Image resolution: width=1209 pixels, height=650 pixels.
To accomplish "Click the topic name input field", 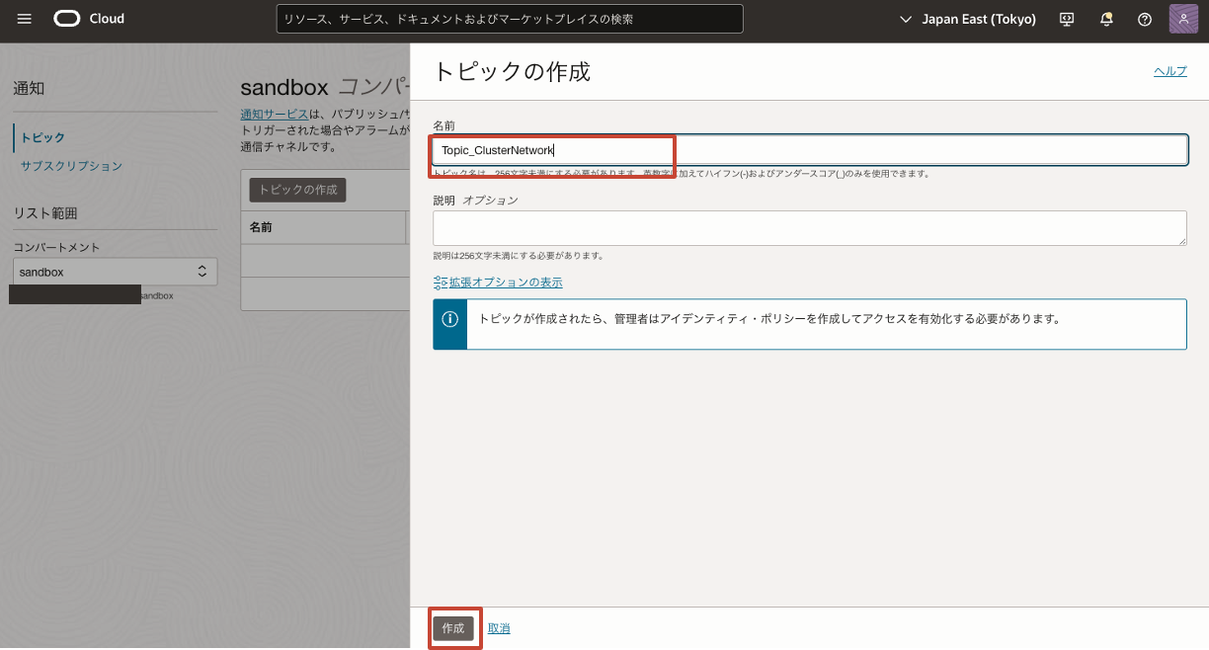I will coord(810,150).
